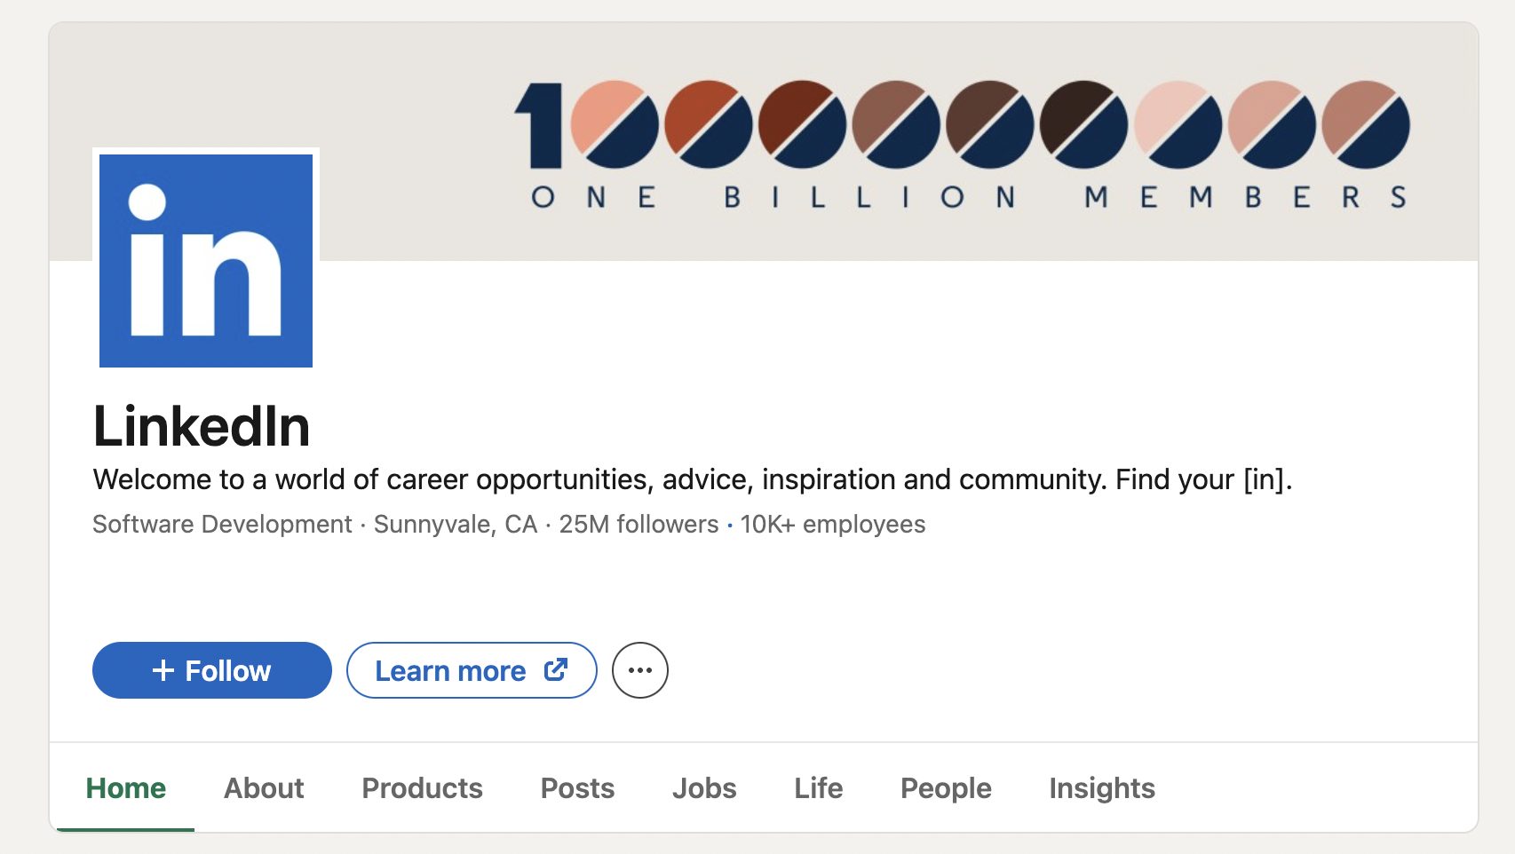Click the LinkedIn logo profile picture
Viewport: 1515px width, 854px height.
tap(205, 258)
